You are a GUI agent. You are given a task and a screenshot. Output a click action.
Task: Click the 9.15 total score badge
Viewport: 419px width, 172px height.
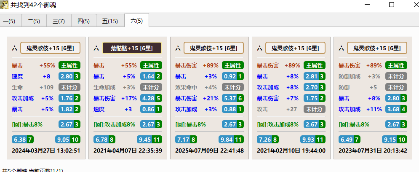click(395, 140)
